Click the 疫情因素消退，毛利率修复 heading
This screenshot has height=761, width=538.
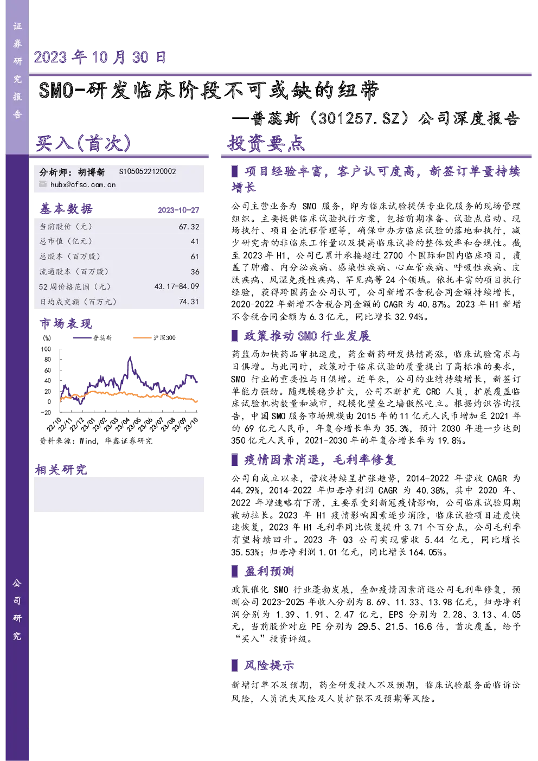(320, 460)
